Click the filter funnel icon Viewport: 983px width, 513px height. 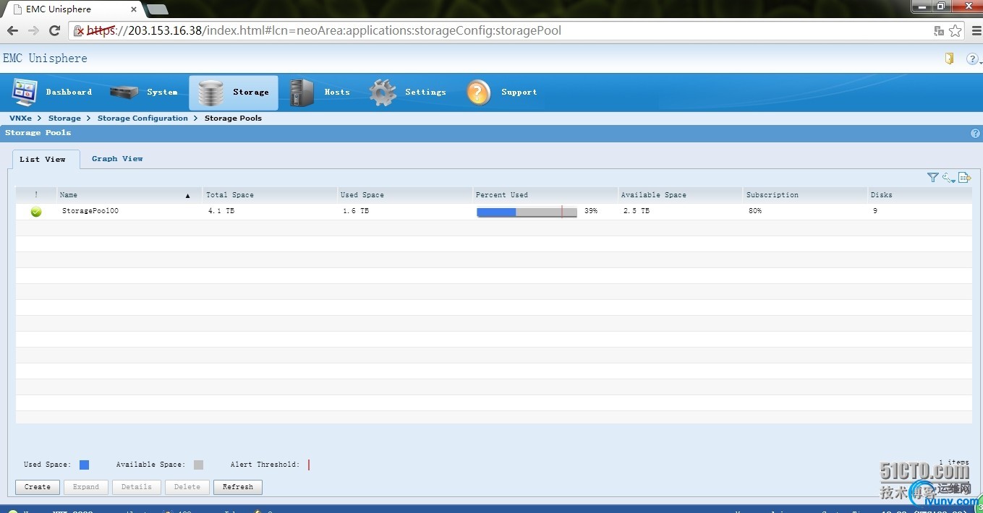932,177
